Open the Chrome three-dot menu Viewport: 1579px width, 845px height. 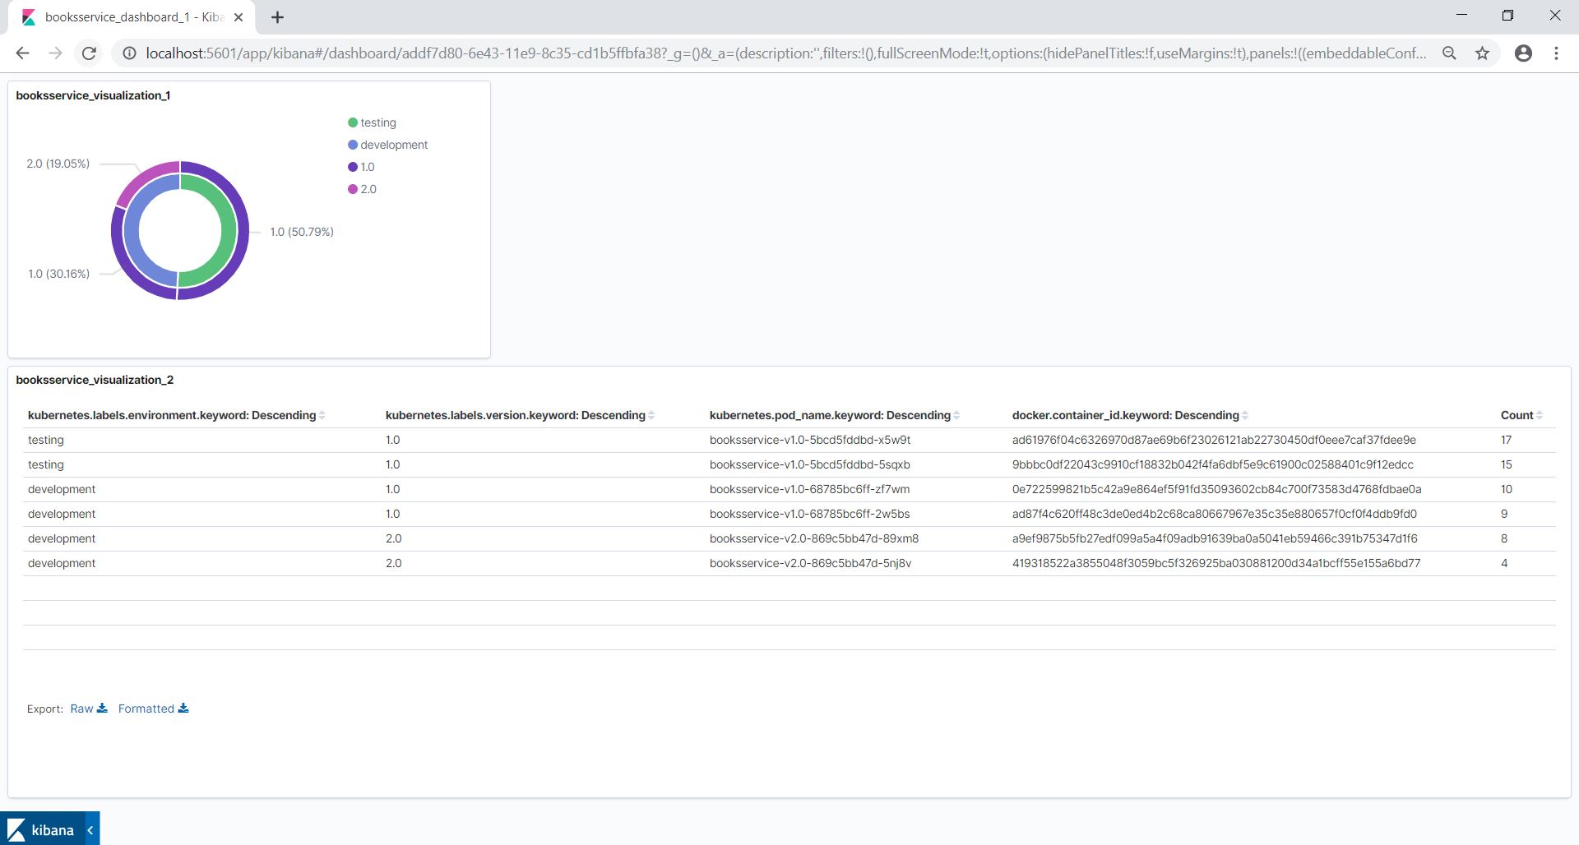pyautogui.click(x=1556, y=53)
